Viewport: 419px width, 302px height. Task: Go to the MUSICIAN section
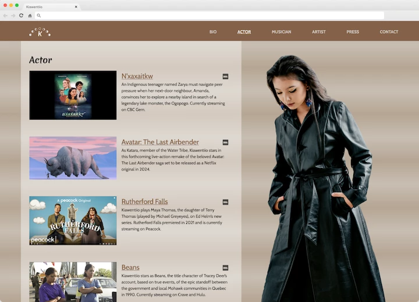pos(282,32)
